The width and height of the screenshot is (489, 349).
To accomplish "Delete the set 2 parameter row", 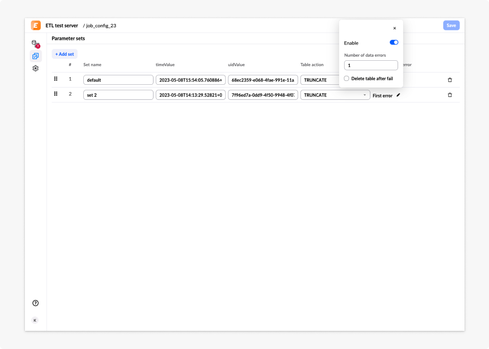I will 450,95.
